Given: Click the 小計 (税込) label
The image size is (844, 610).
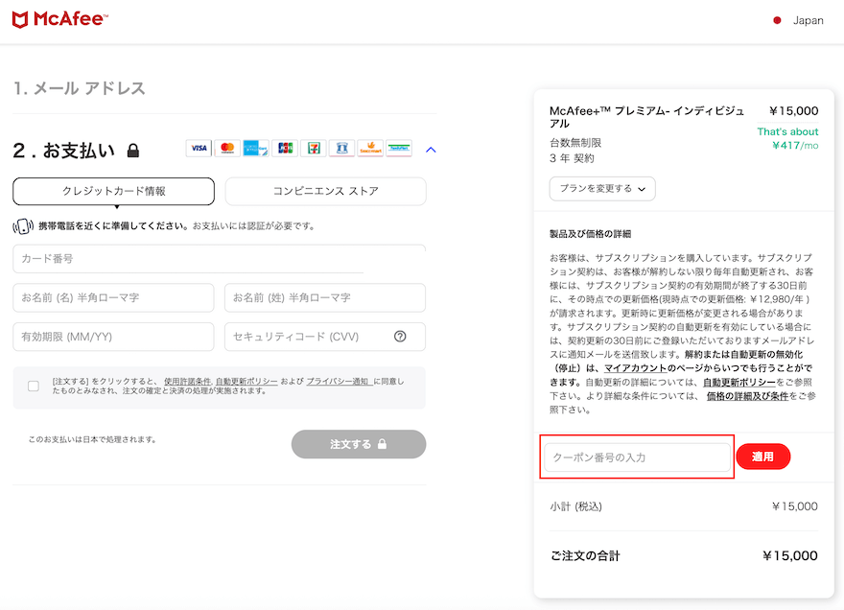Looking at the screenshot, I should [x=576, y=506].
